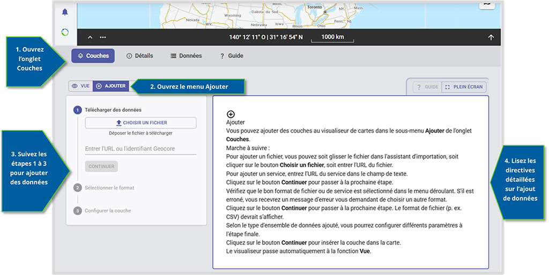Image resolution: width=549 pixels, height=275 pixels.
Task: Click the Wyoming label on the map
Action: [233, 16]
